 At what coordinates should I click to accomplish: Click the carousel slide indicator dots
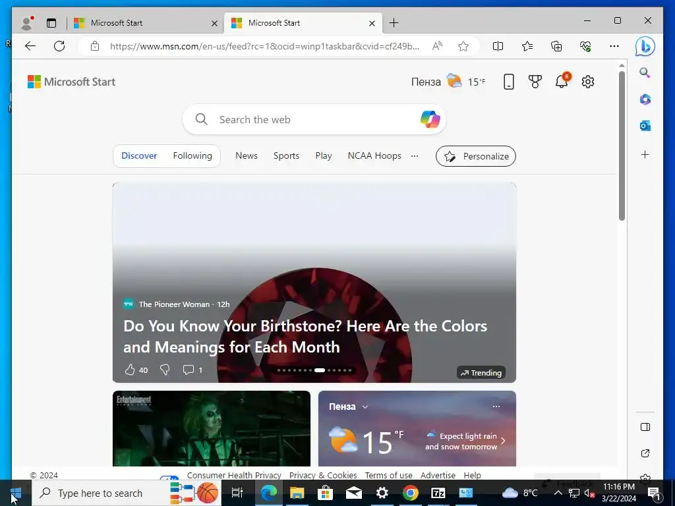[314, 370]
